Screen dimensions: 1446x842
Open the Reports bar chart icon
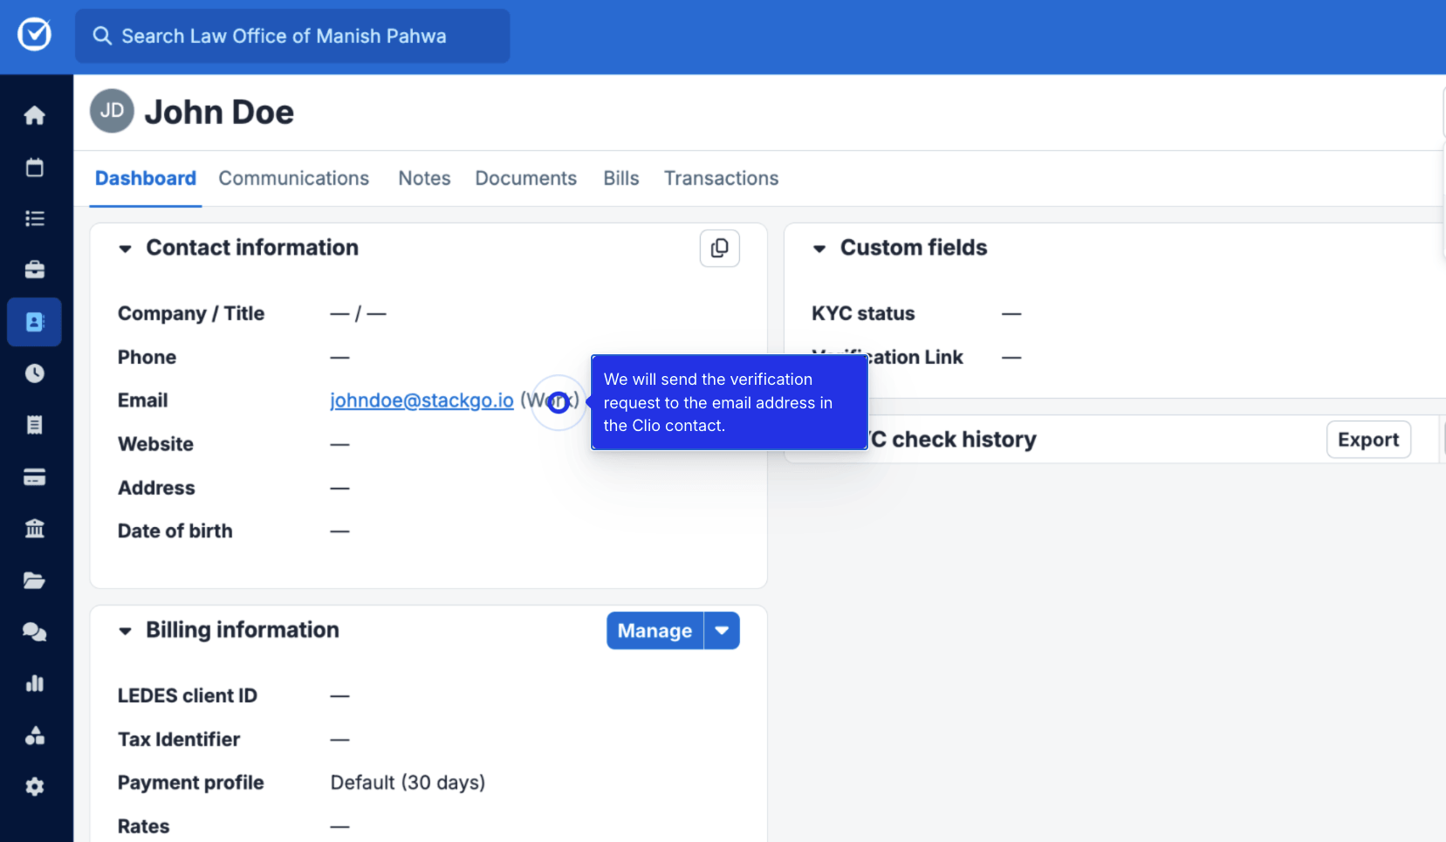(x=34, y=683)
